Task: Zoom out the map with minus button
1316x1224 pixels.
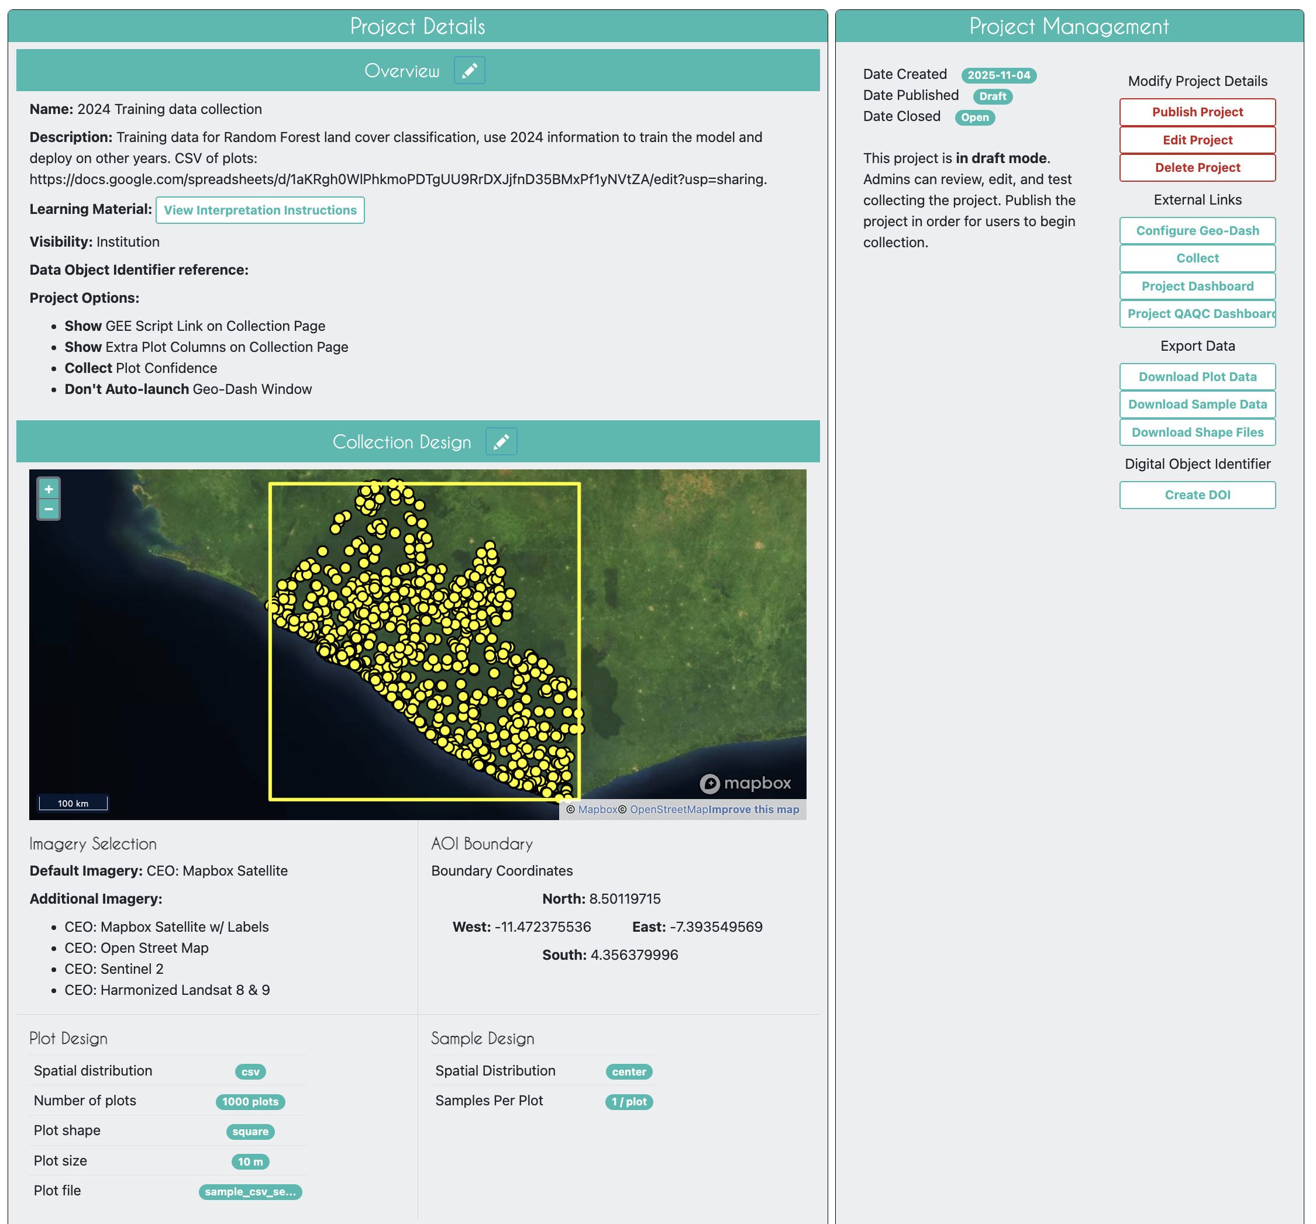Action: click(49, 509)
